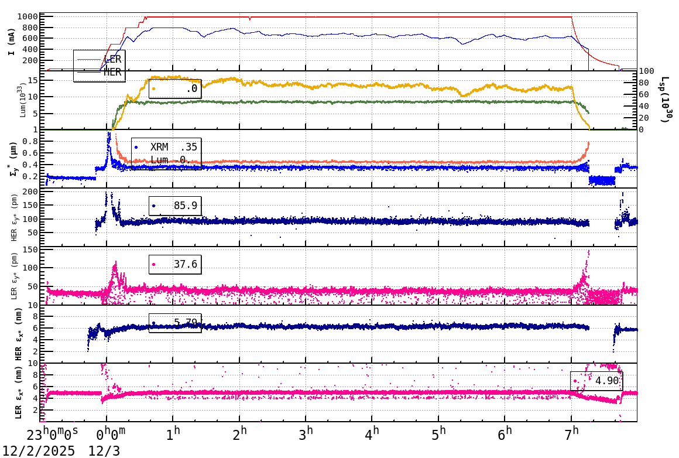679x458 pixels.
Task: Select the red LER line sample in legend
Action: point(89,60)
